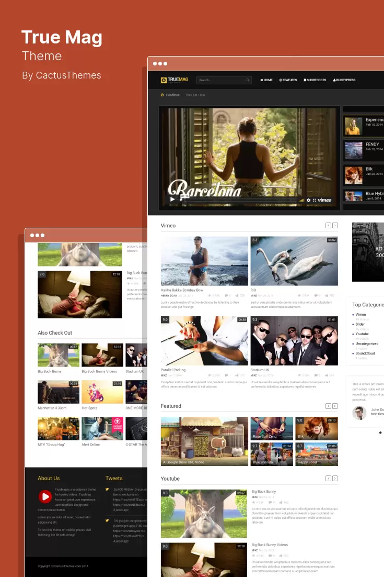384x577 pixels.
Task: Click Big Buck Bunny title in Youtube section
Action: click(x=264, y=492)
